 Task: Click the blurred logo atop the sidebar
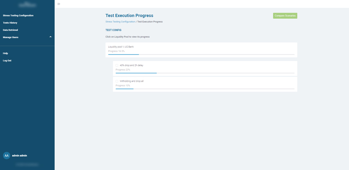pos(27,5)
